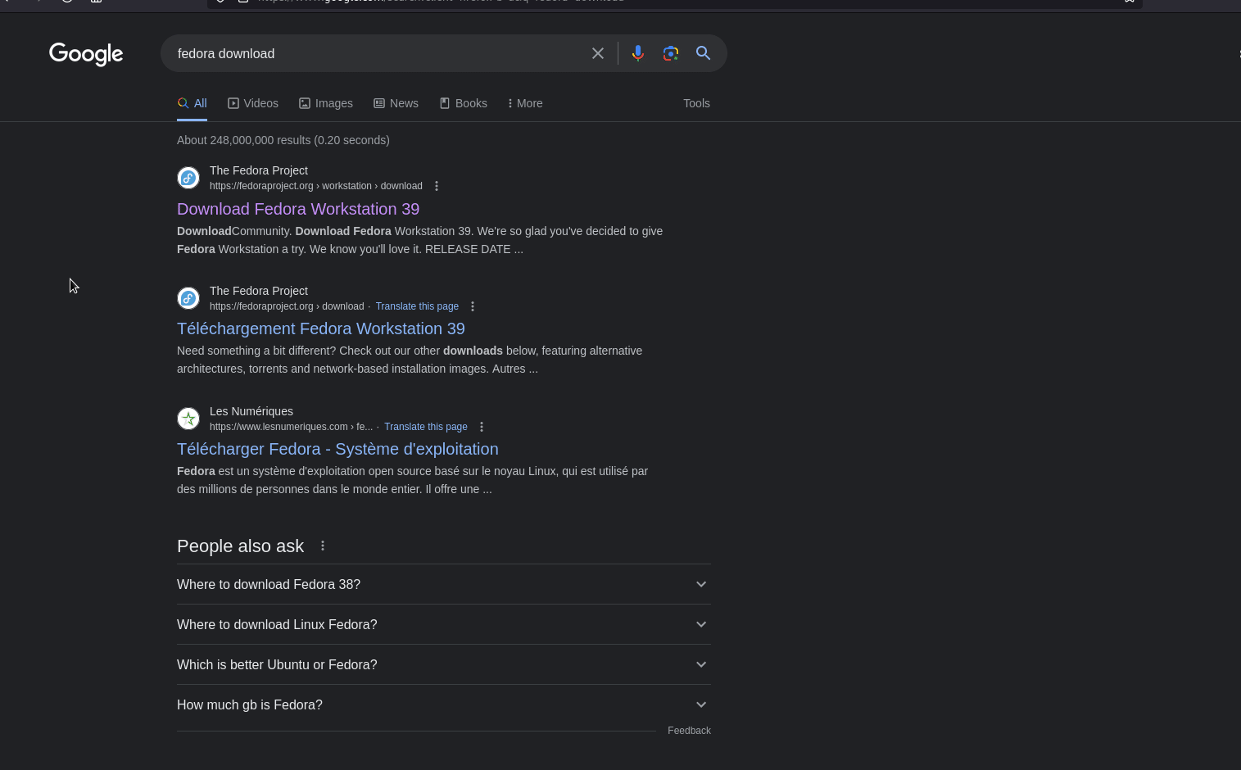Open options menu for Les Numériques result
The height and width of the screenshot is (770, 1241).
482,427
